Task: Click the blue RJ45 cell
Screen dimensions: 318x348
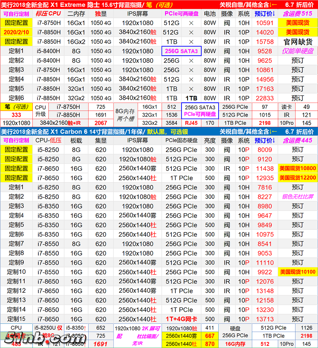Action: (191, 123)
